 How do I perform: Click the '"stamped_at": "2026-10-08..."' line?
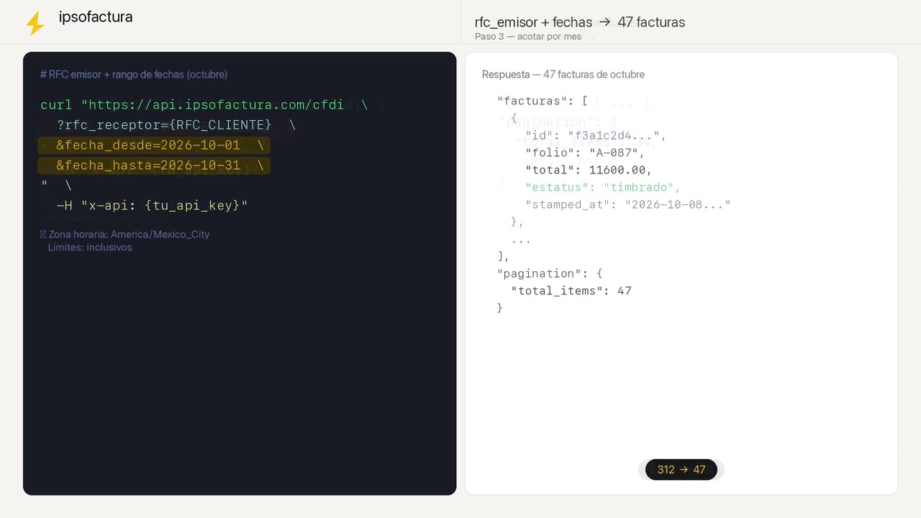pos(628,205)
